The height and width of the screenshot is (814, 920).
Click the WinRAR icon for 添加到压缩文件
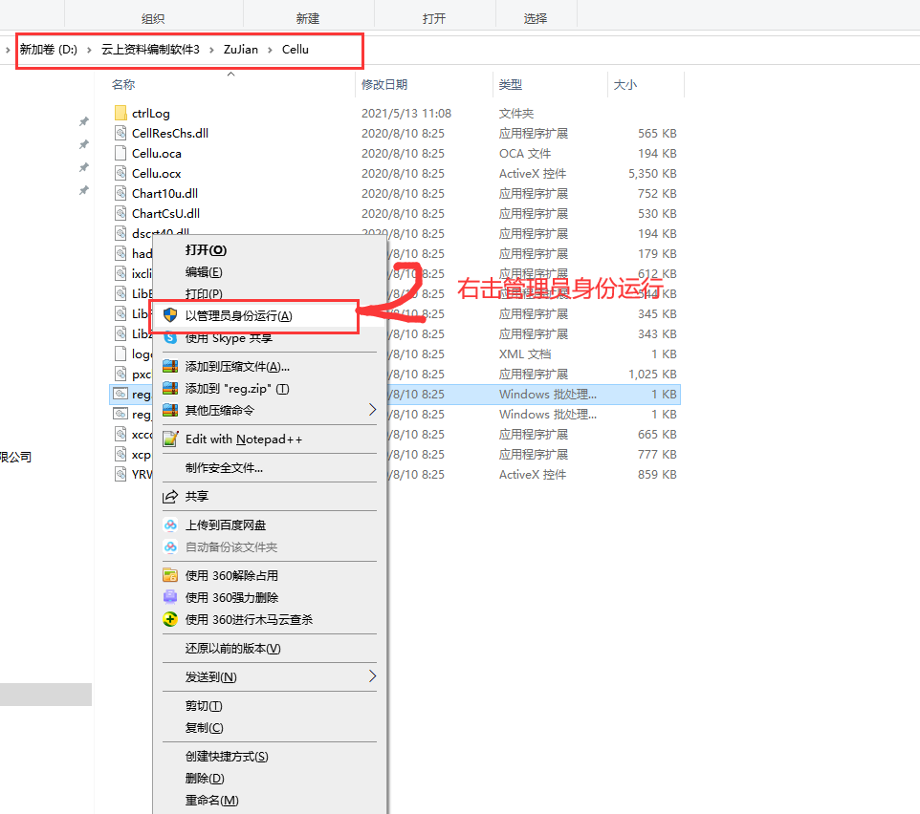point(170,367)
